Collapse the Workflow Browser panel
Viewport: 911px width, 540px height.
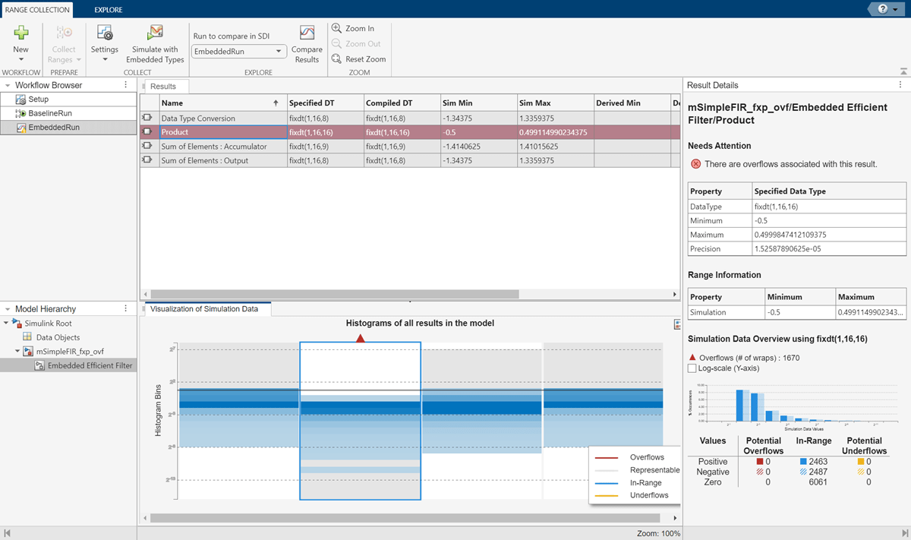(x=7, y=86)
